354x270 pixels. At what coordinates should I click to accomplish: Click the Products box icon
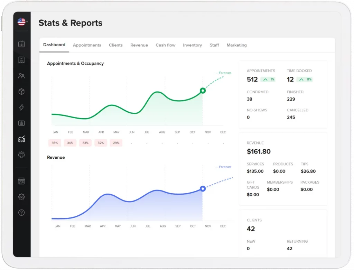coord(21,91)
